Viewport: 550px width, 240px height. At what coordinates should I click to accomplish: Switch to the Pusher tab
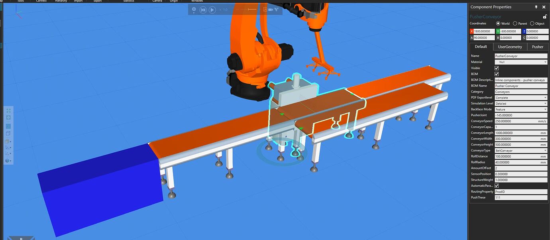click(x=537, y=47)
